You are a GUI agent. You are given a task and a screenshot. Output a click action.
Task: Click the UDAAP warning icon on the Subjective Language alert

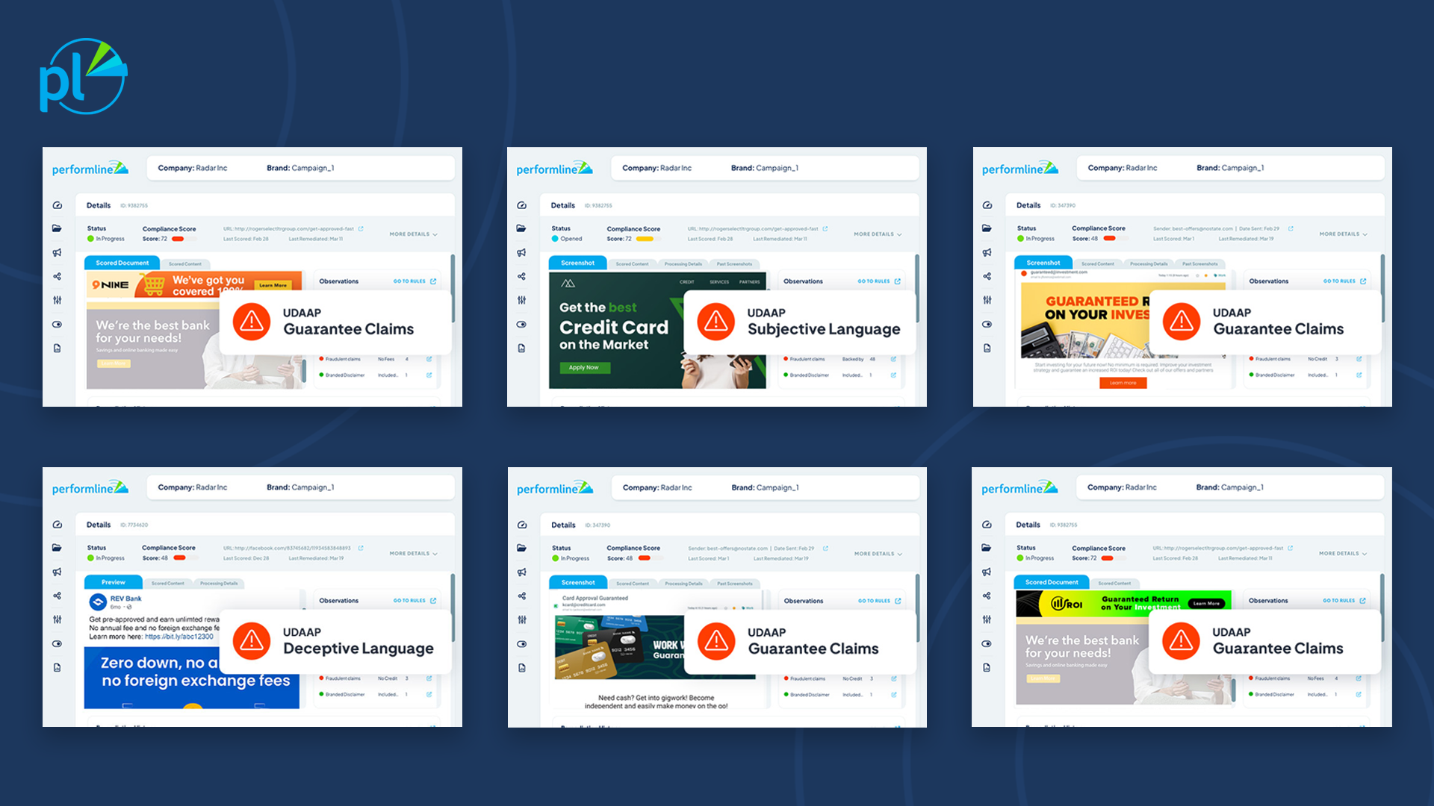716,322
